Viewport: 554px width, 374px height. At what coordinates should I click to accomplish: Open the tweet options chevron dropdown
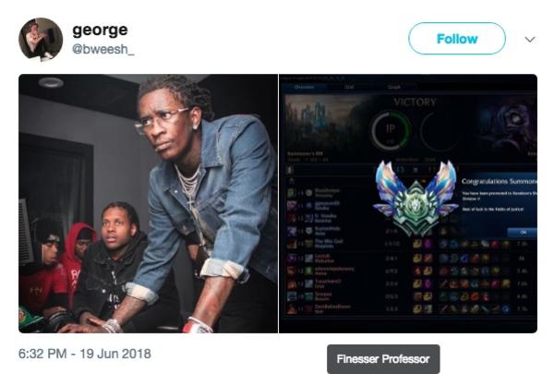[x=530, y=39]
